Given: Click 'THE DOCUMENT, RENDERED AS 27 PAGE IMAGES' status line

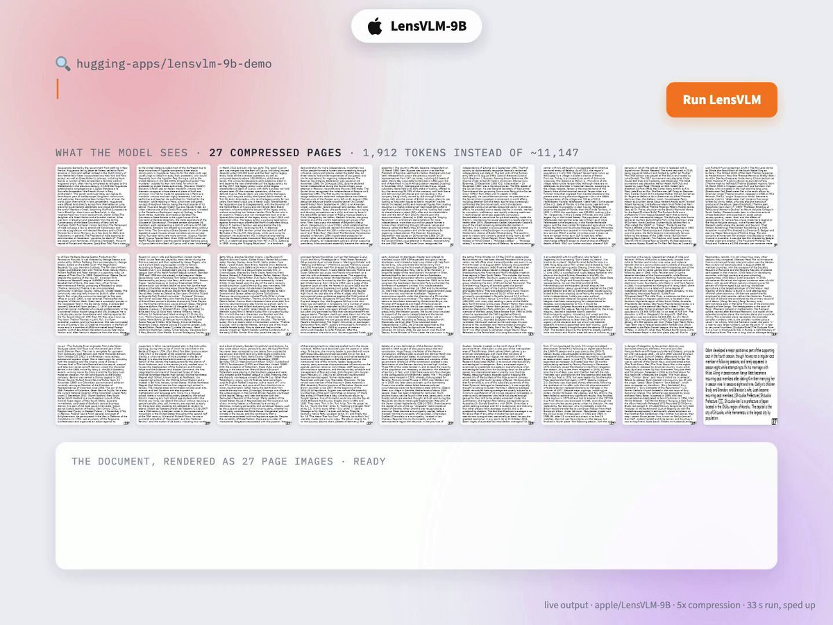Looking at the screenshot, I should click(228, 462).
